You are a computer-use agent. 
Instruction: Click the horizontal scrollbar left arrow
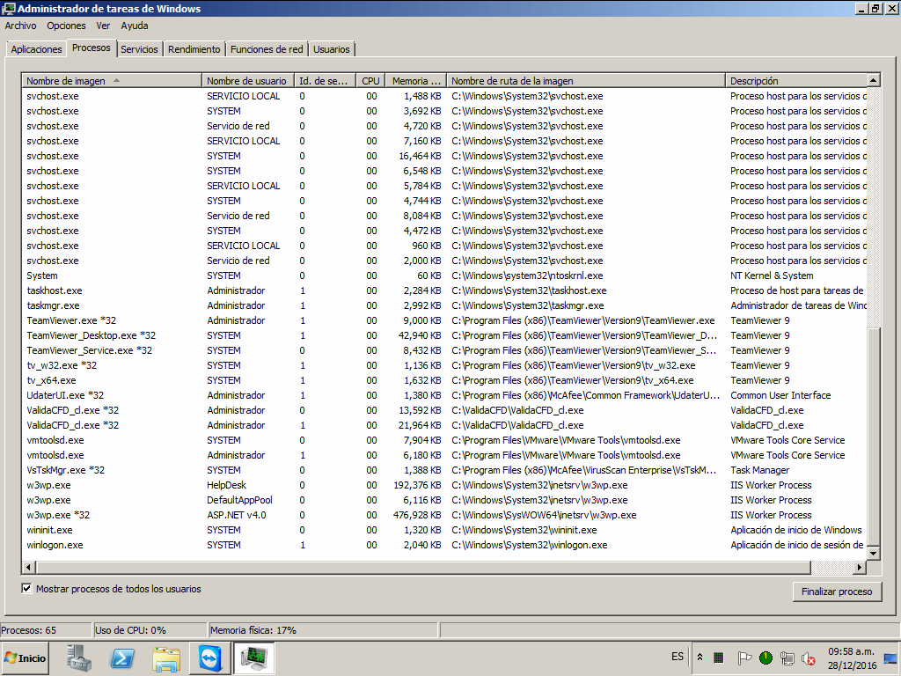pos(29,568)
